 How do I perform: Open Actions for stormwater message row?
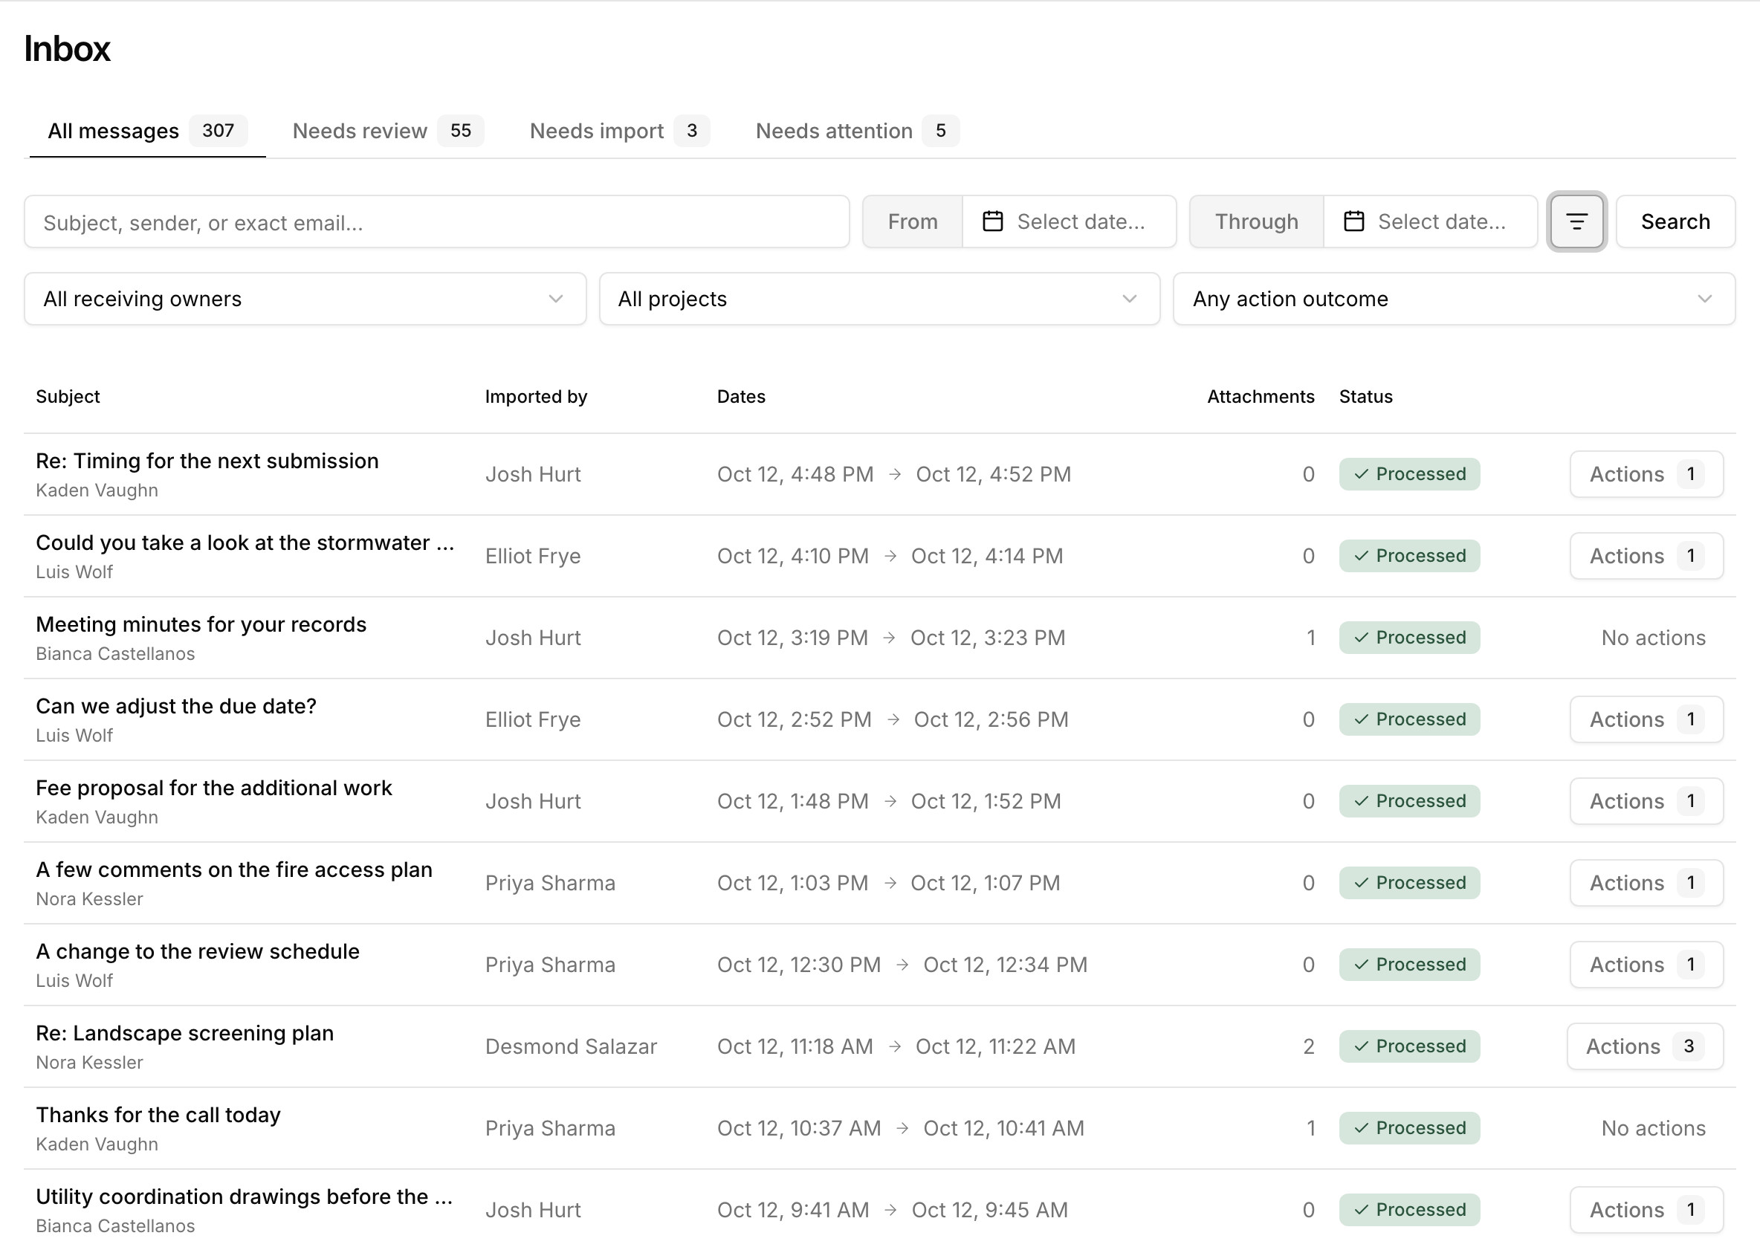point(1646,556)
